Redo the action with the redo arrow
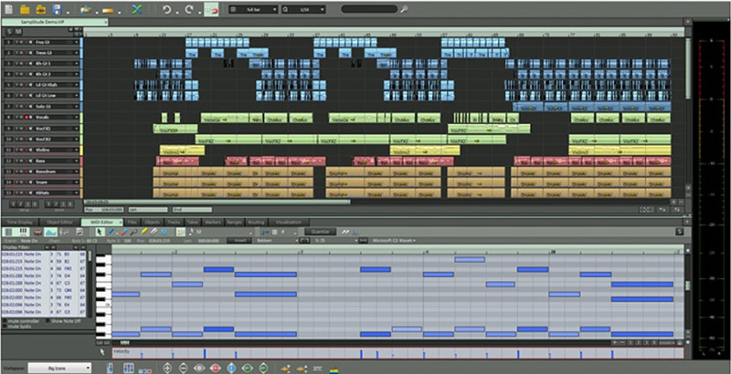The width and height of the screenshot is (731, 374). [x=189, y=9]
